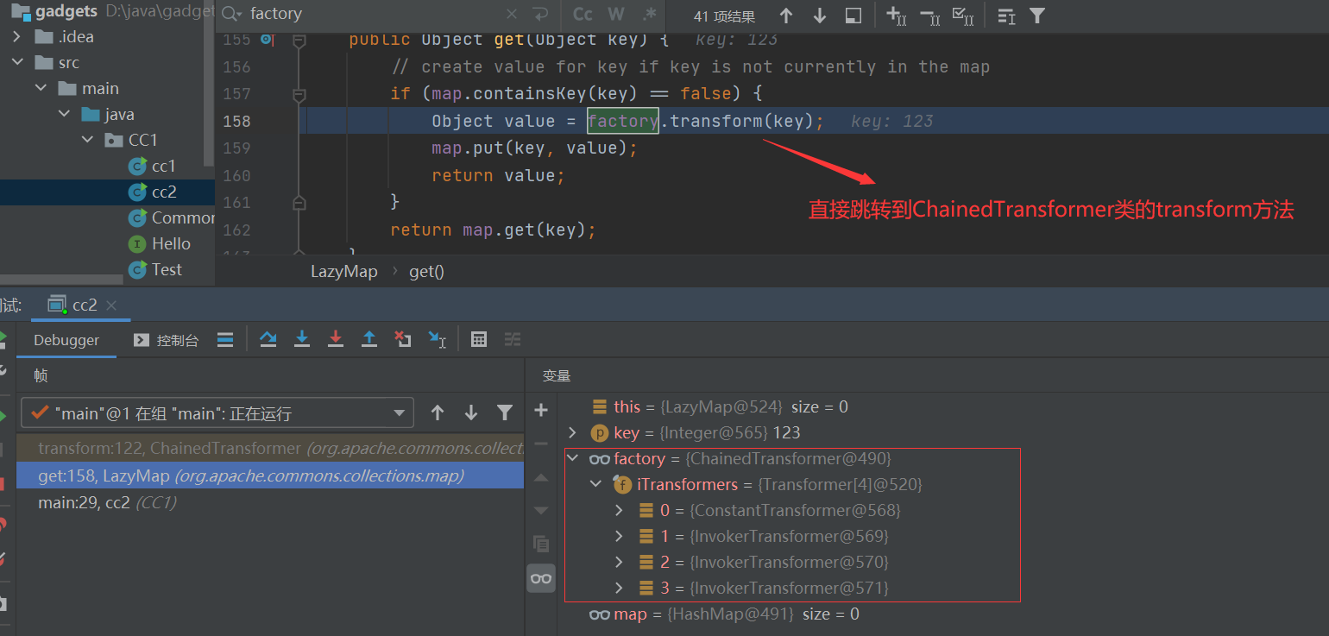The height and width of the screenshot is (636, 1329).
Task: Collapse the java folder
Action: point(63,115)
